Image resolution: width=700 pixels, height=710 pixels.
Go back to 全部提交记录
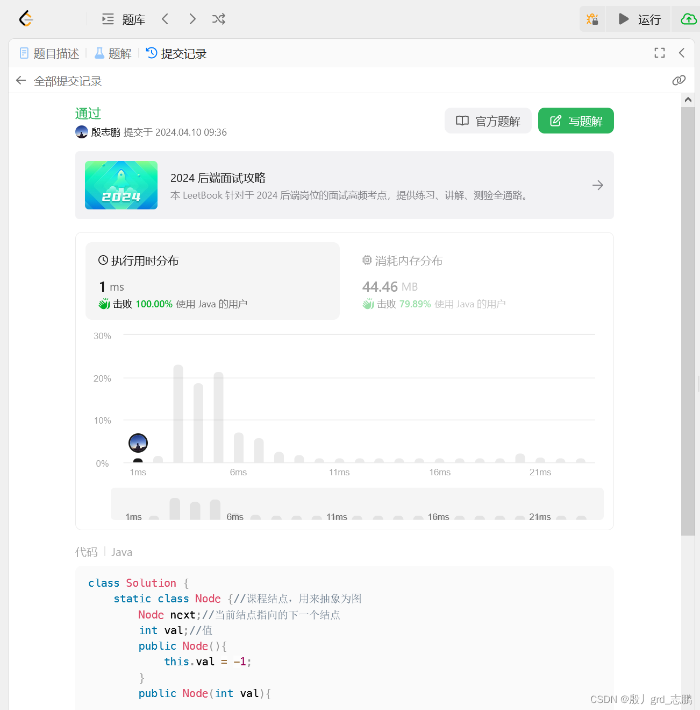coord(59,81)
